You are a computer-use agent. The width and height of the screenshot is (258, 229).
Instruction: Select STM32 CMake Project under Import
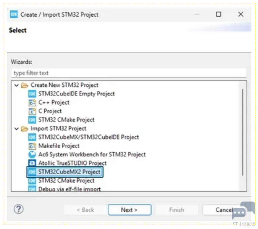click(66, 181)
